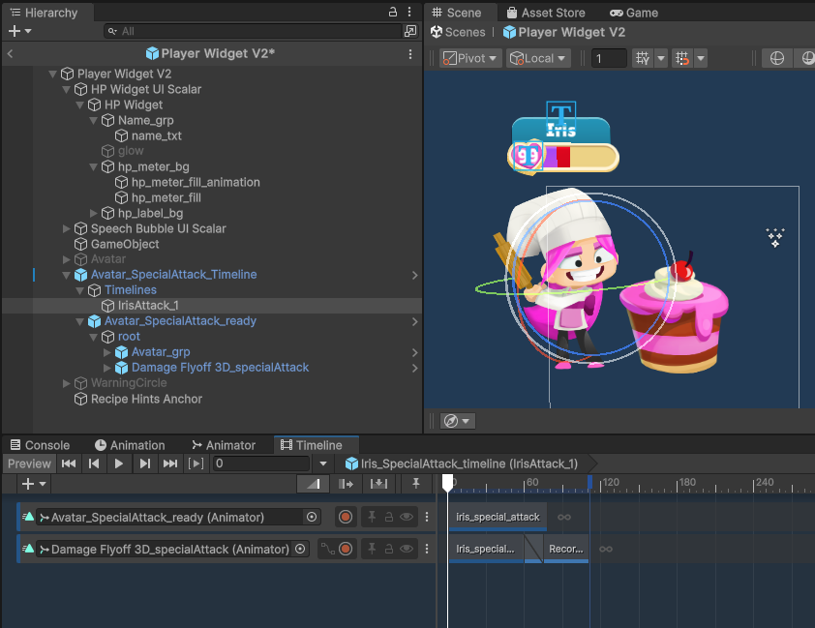Toggle Timeline replace edit mode
Viewport: 815px width, 628px height.
[x=378, y=484]
